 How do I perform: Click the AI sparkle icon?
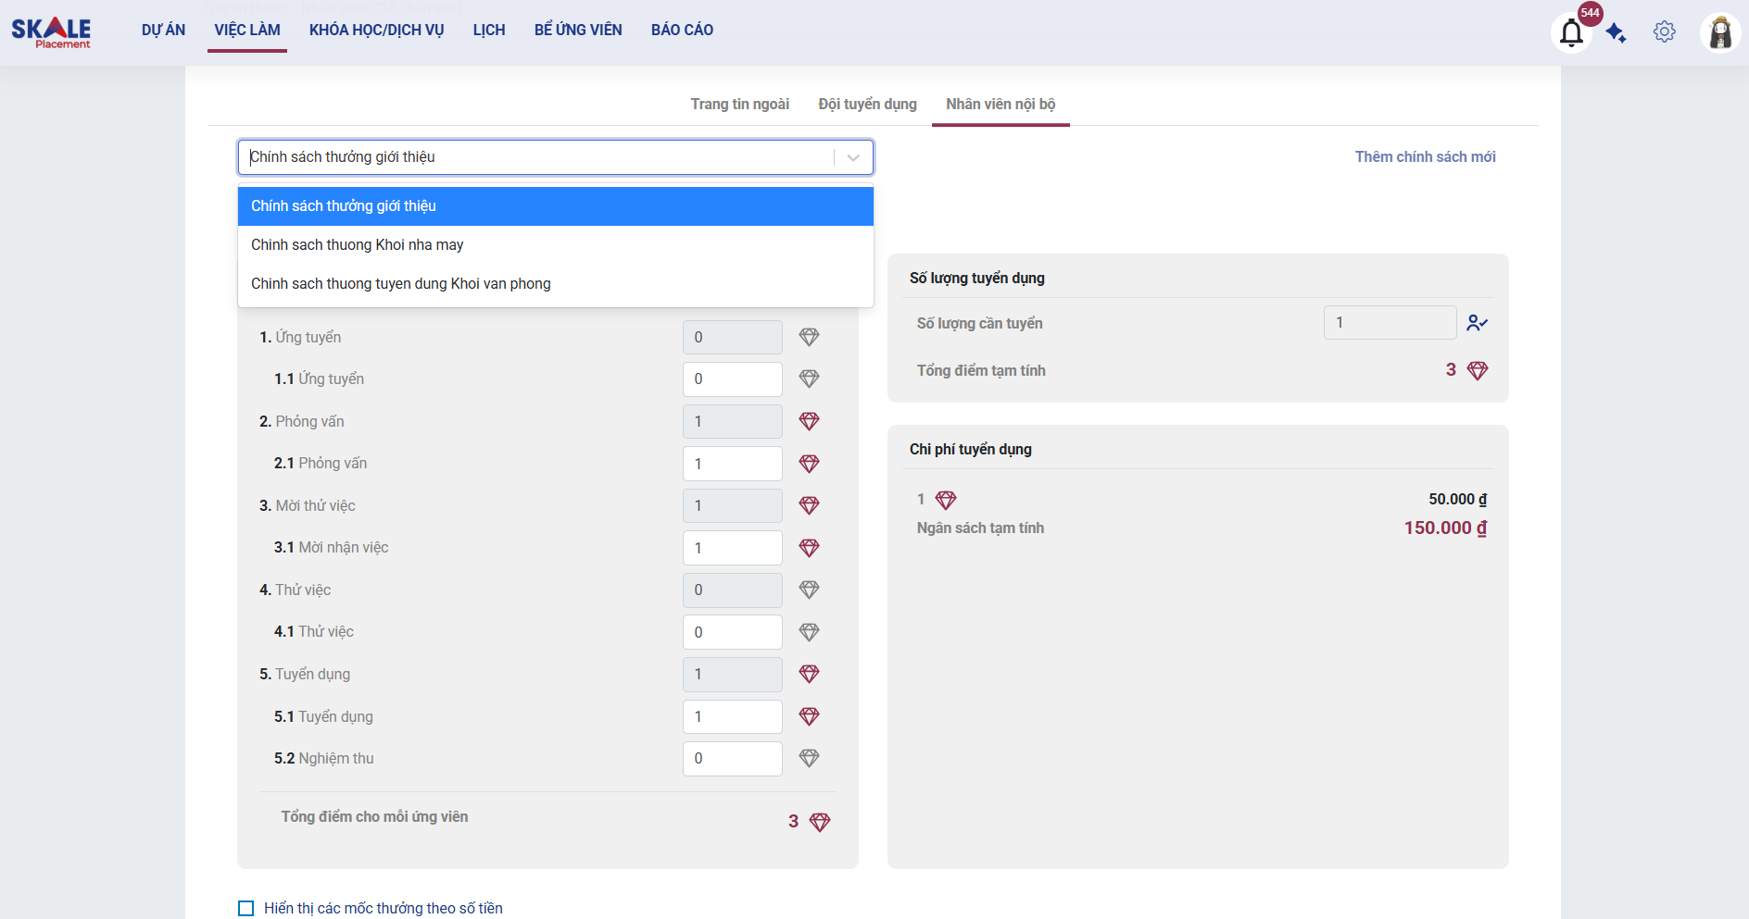[1617, 33]
